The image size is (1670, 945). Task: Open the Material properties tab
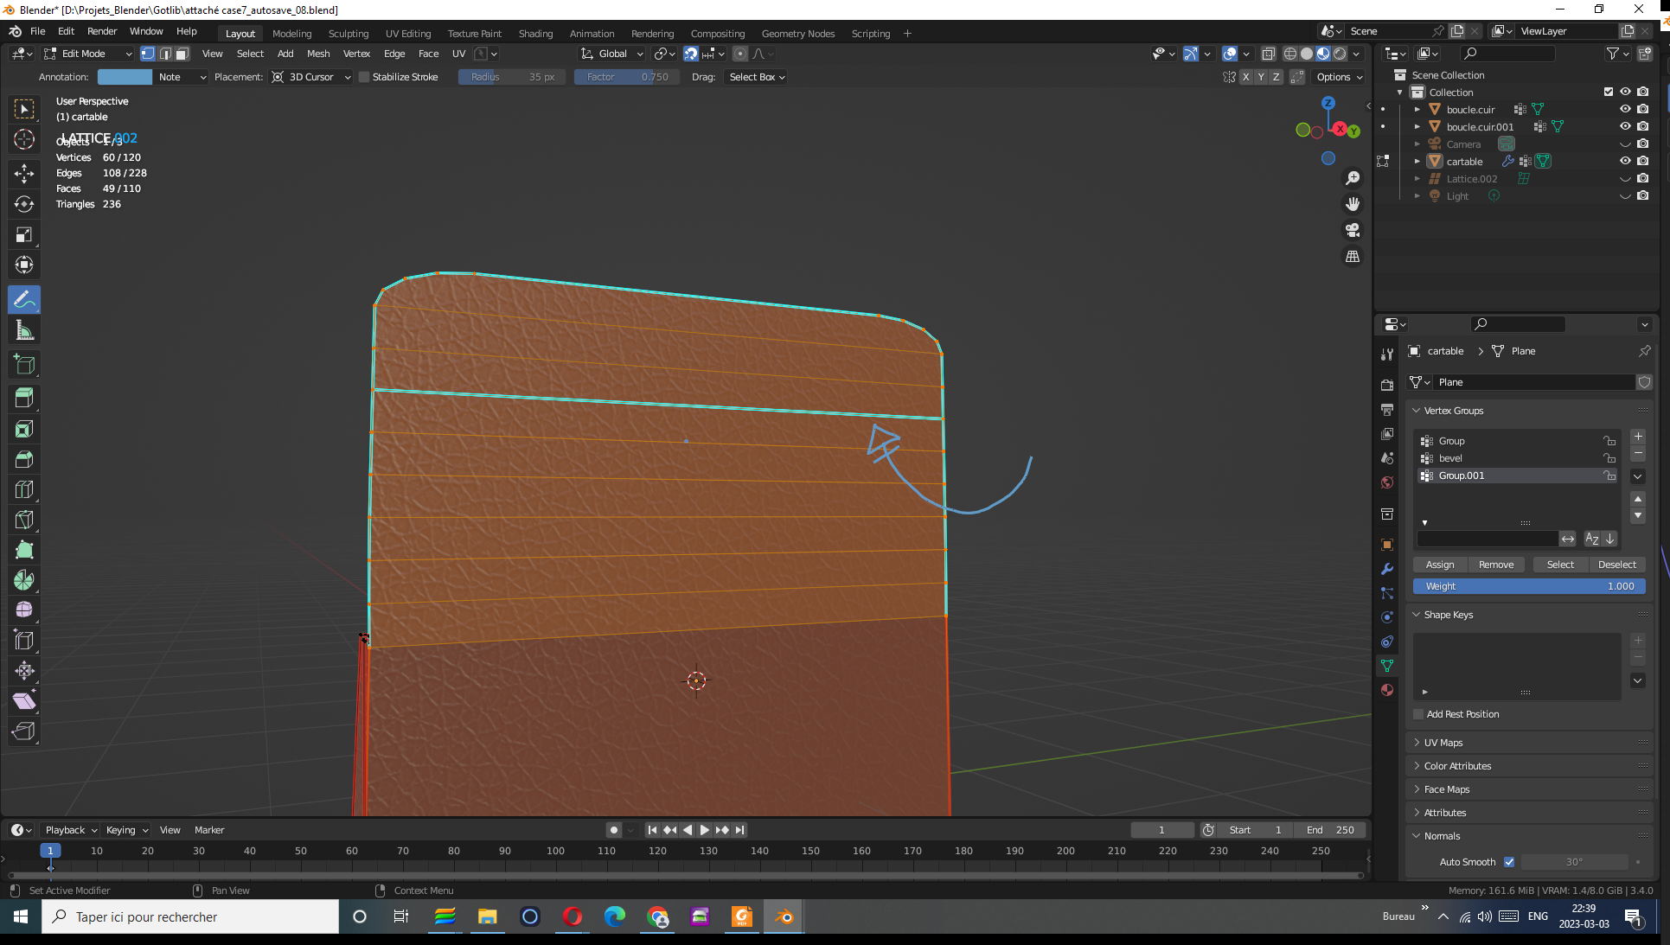(x=1387, y=690)
